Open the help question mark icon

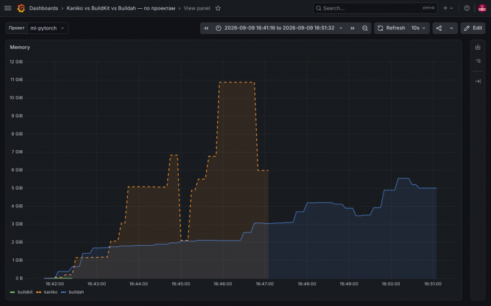(x=466, y=8)
